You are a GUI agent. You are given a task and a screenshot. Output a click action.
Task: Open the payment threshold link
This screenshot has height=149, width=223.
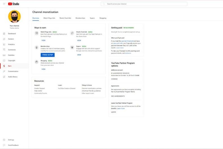pos(127,41)
